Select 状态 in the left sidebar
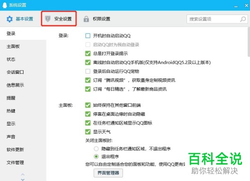 (x=23, y=59)
